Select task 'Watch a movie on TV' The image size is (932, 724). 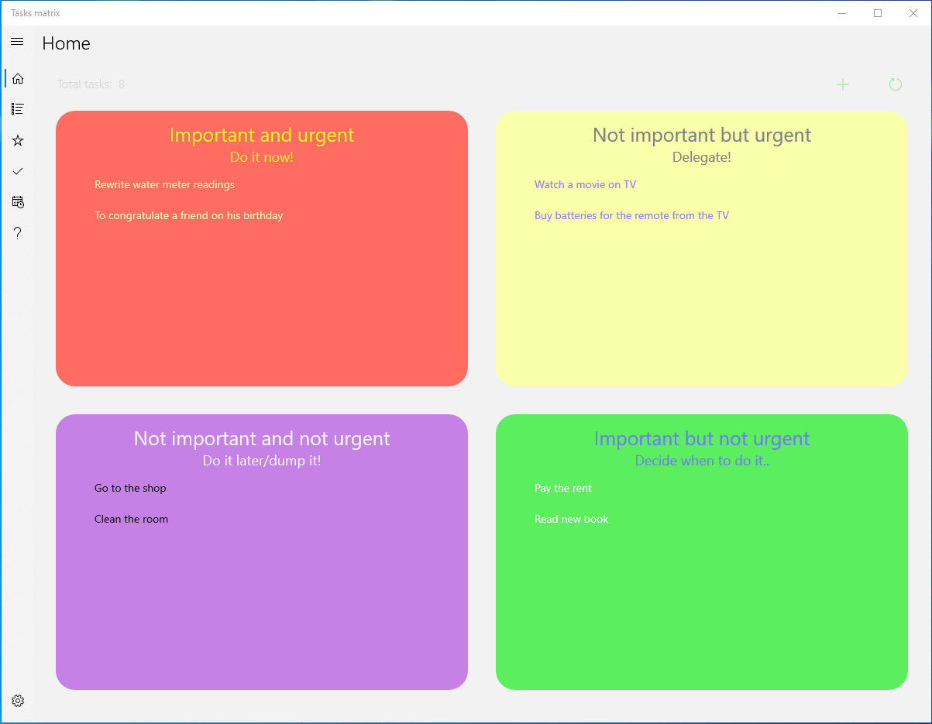[585, 184]
